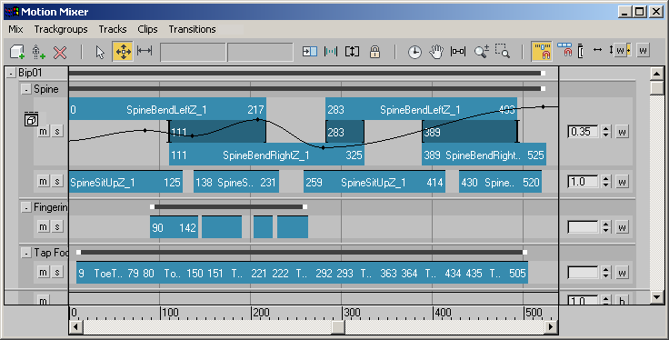Toggle w button on Fingering track row
Screen dimensions: 669x340
622,227
